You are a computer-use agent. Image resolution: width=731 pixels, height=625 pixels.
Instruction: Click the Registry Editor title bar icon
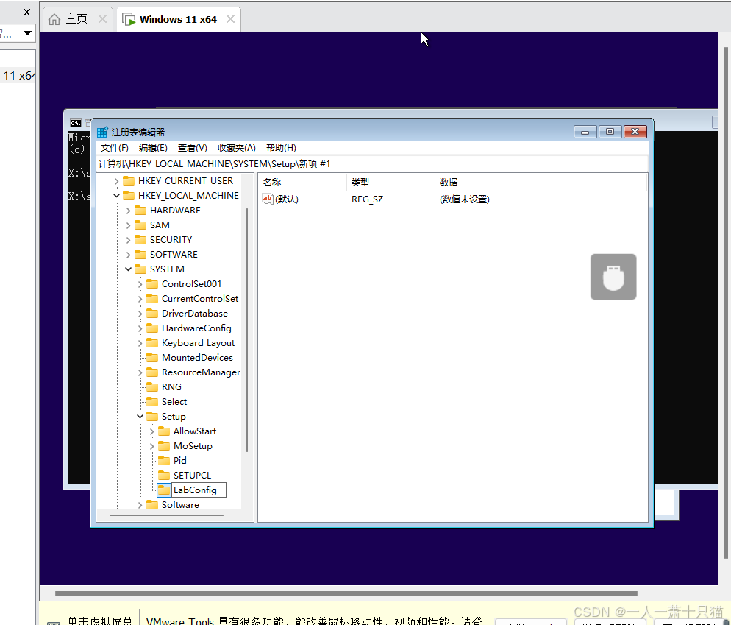pyautogui.click(x=102, y=132)
